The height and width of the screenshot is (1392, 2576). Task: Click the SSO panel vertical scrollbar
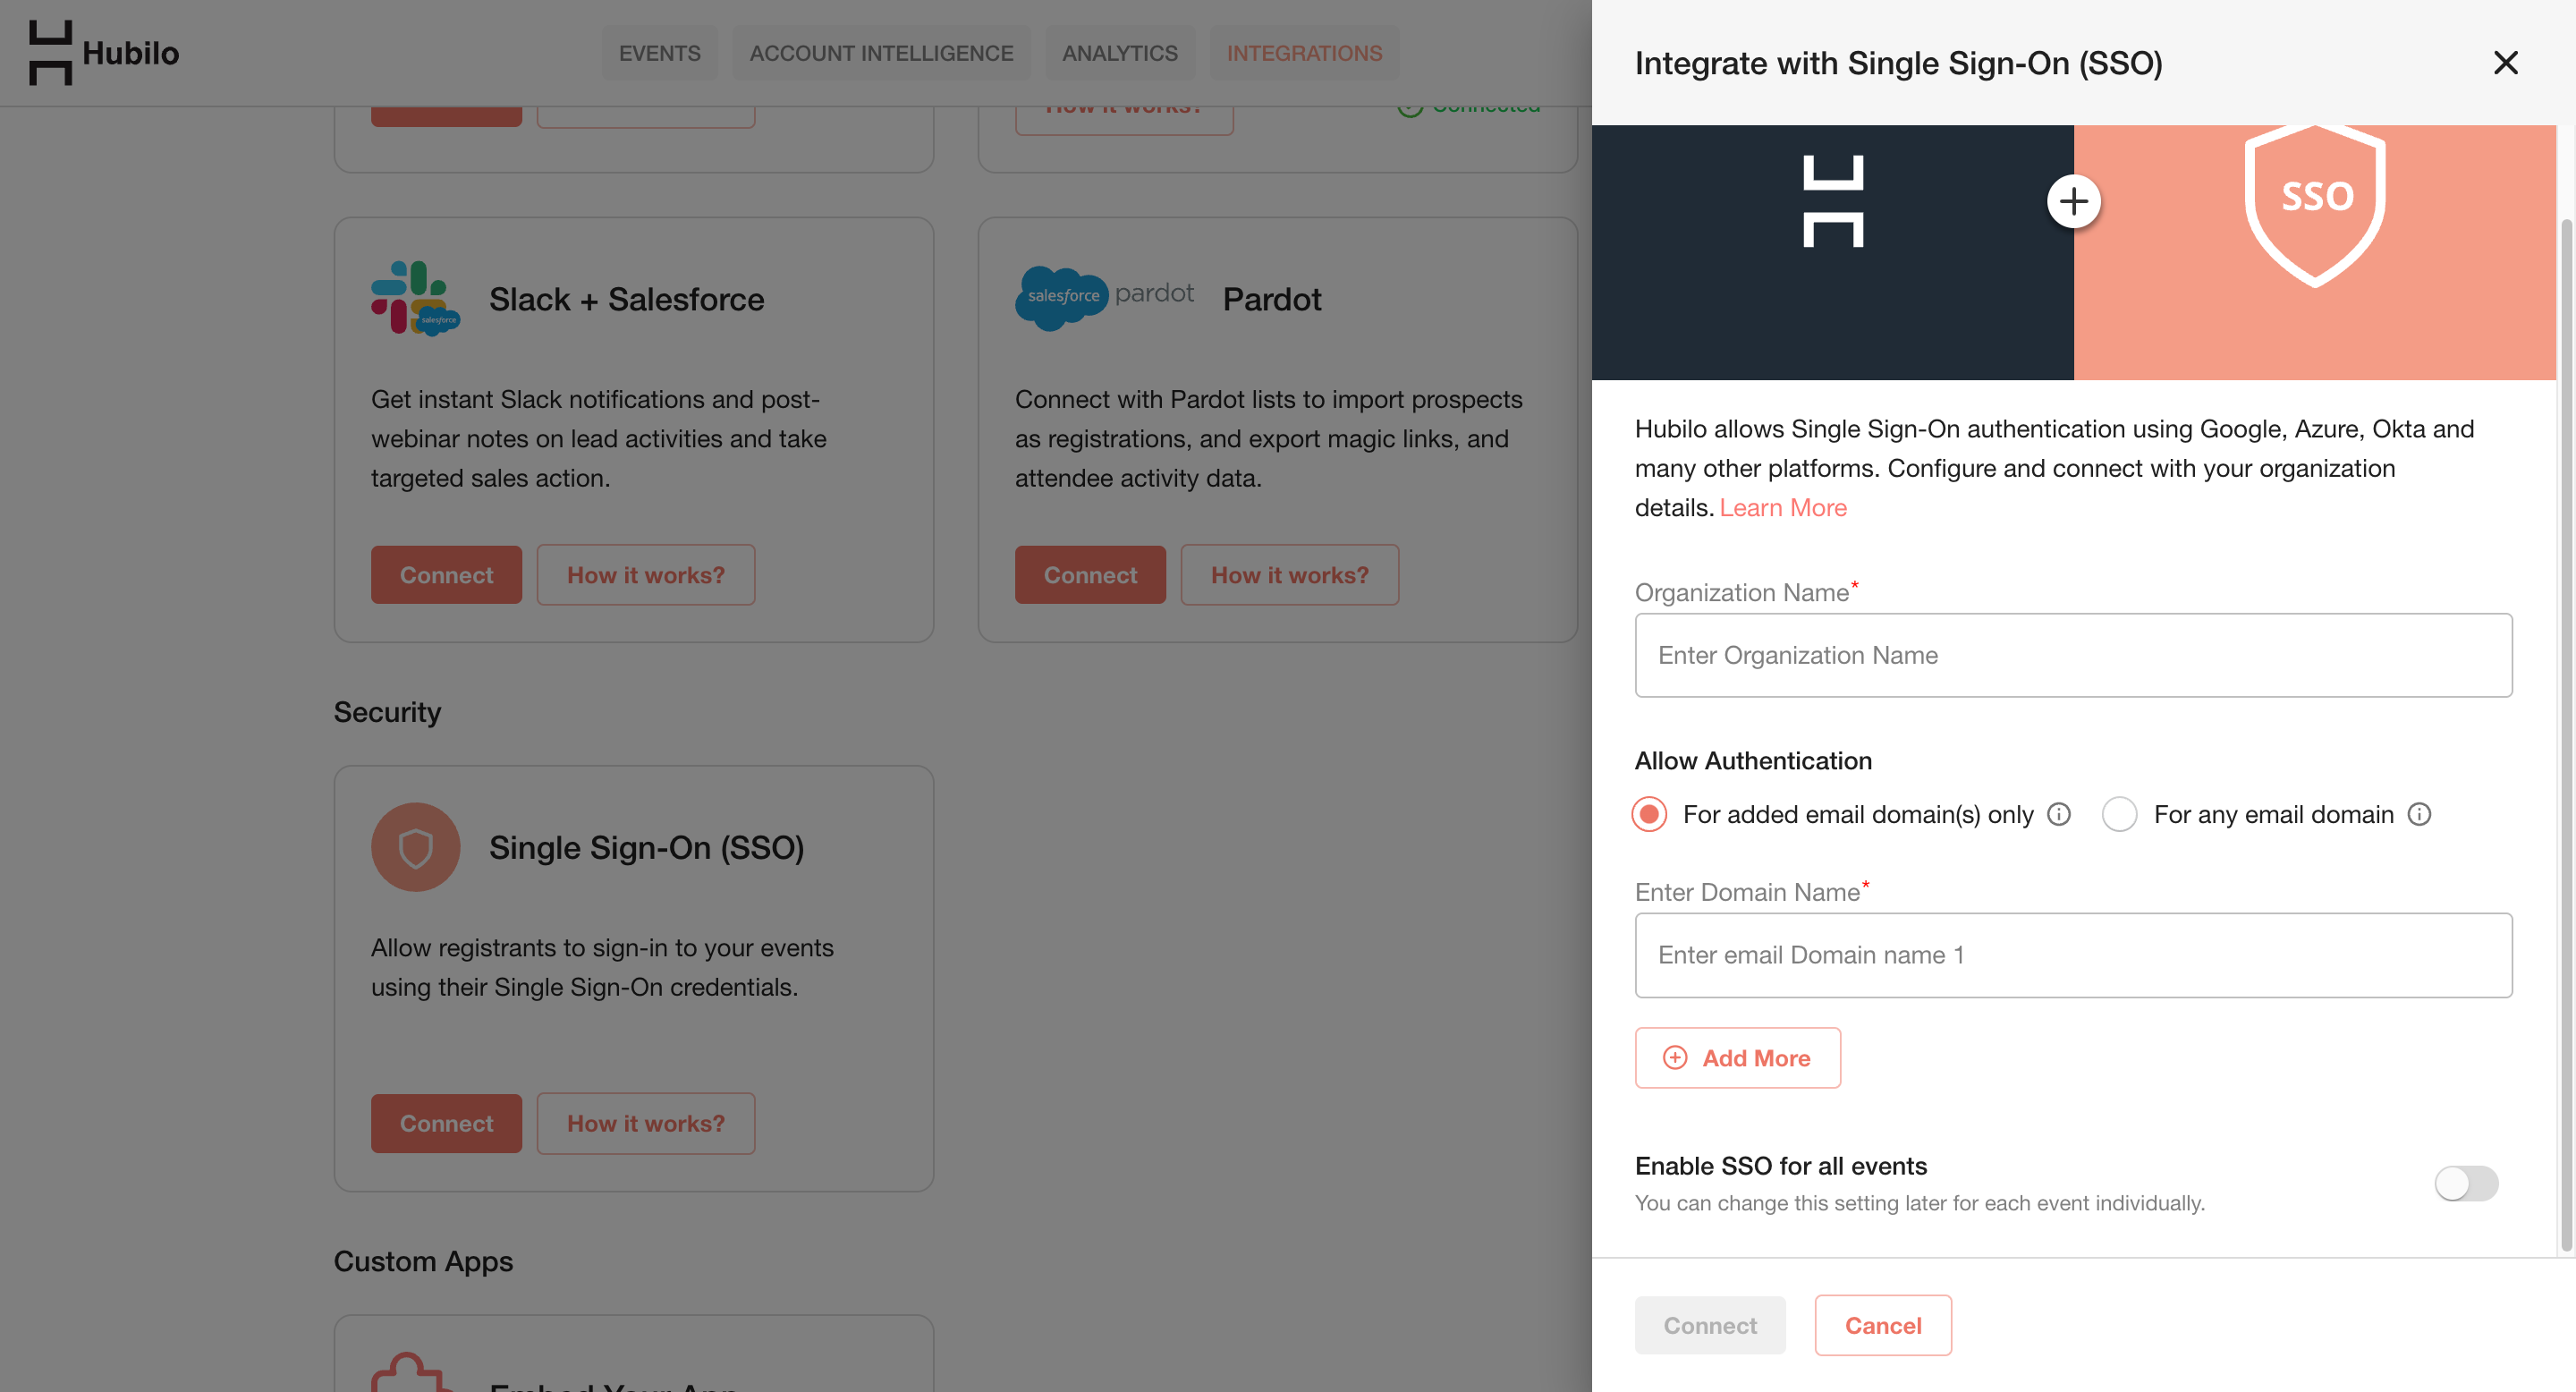click(2566, 735)
